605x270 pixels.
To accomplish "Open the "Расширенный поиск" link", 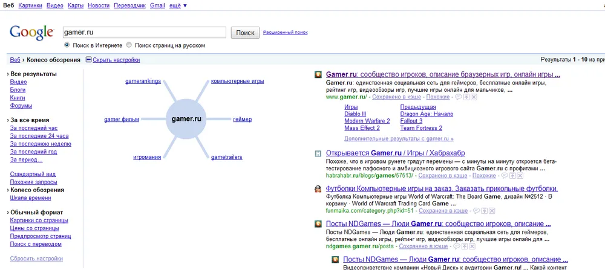I will click(x=286, y=33).
